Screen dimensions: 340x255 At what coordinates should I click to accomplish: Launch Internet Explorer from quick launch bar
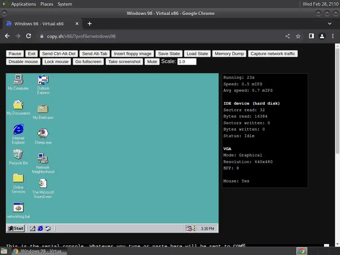(40, 228)
